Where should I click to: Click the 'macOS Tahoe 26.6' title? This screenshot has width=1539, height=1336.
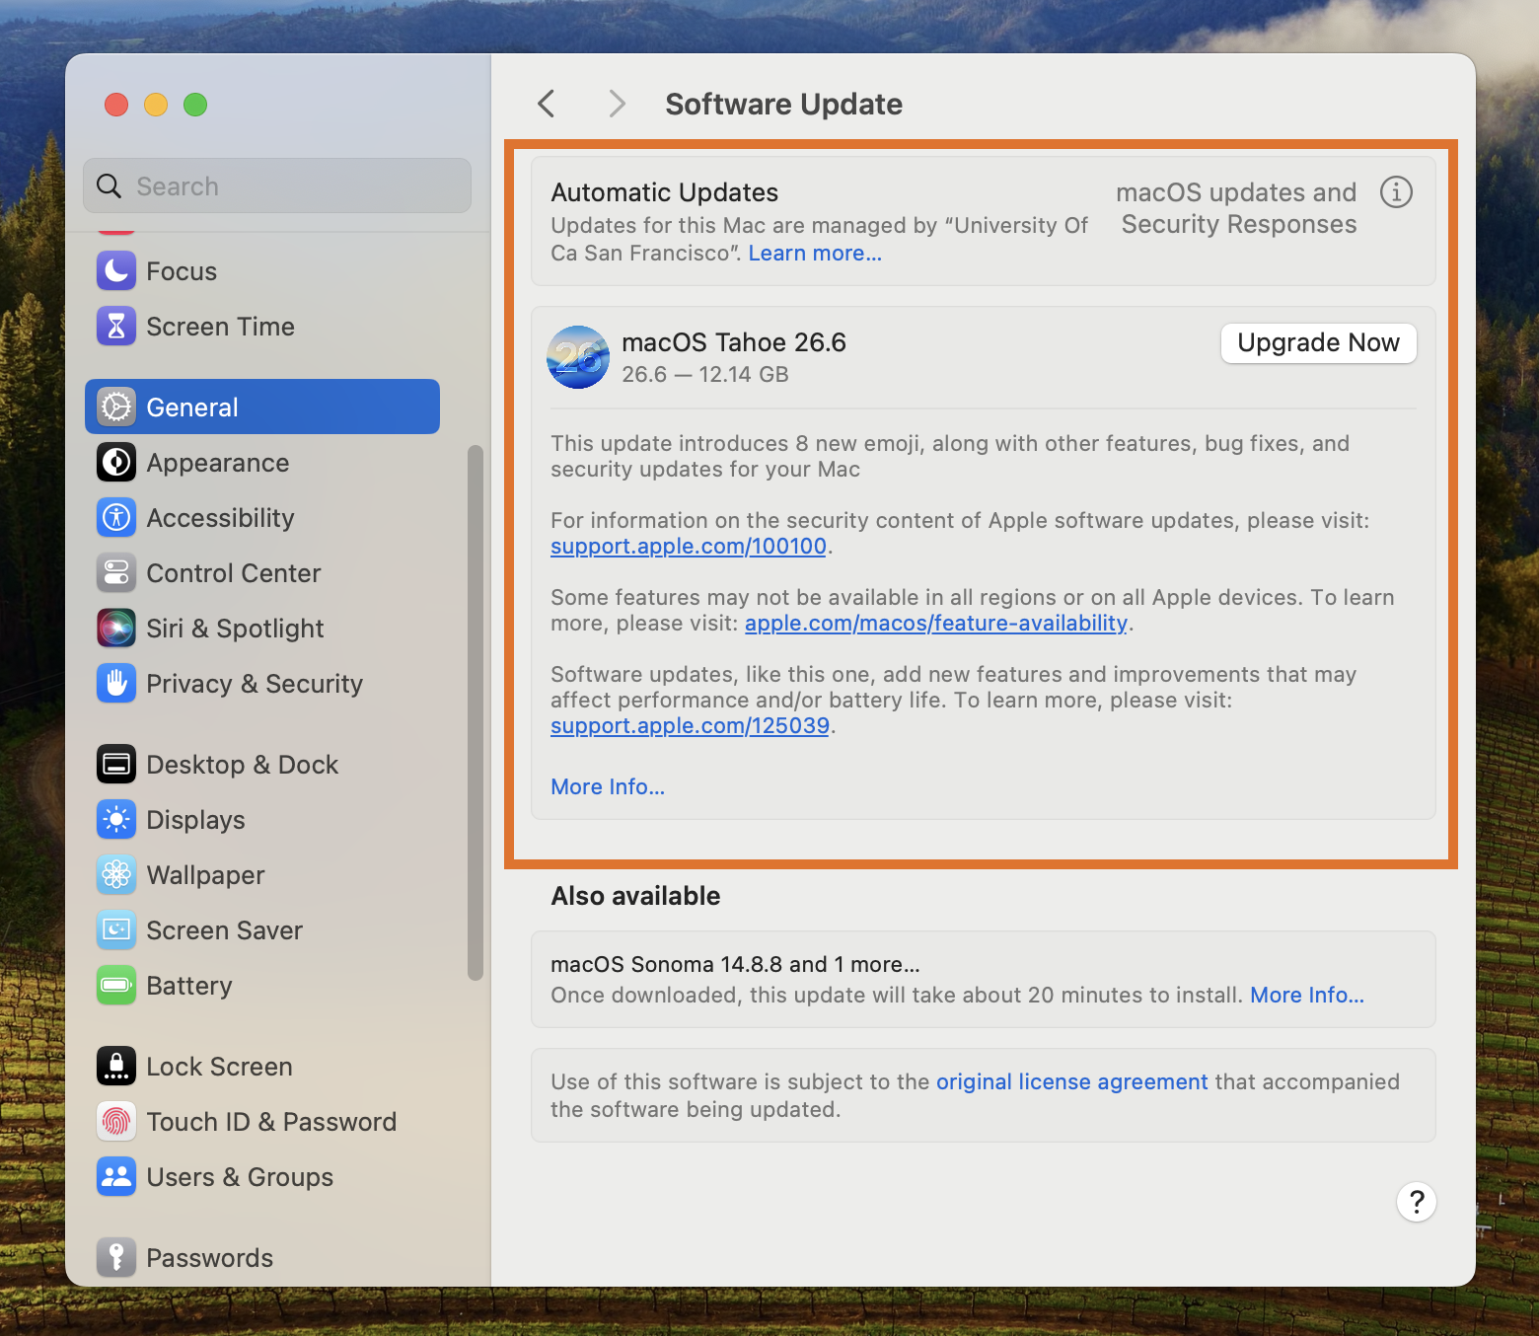(x=734, y=342)
